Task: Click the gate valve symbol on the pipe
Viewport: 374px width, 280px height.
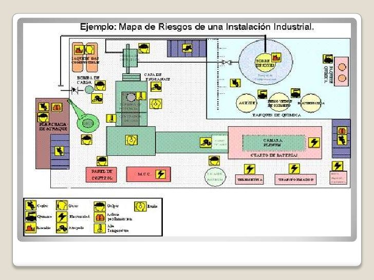Action: coord(226,63)
